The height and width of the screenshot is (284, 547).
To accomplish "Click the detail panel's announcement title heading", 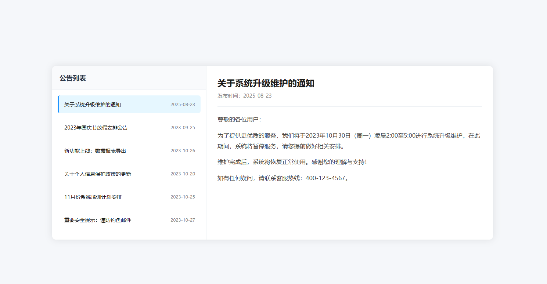I will 266,83.
